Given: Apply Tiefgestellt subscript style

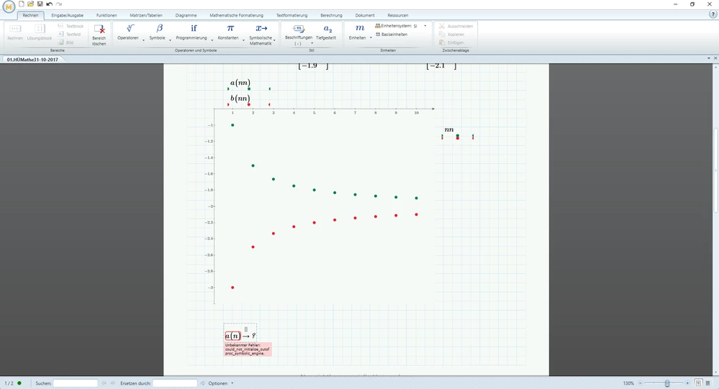Looking at the screenshot, I should tap(326, 32).
